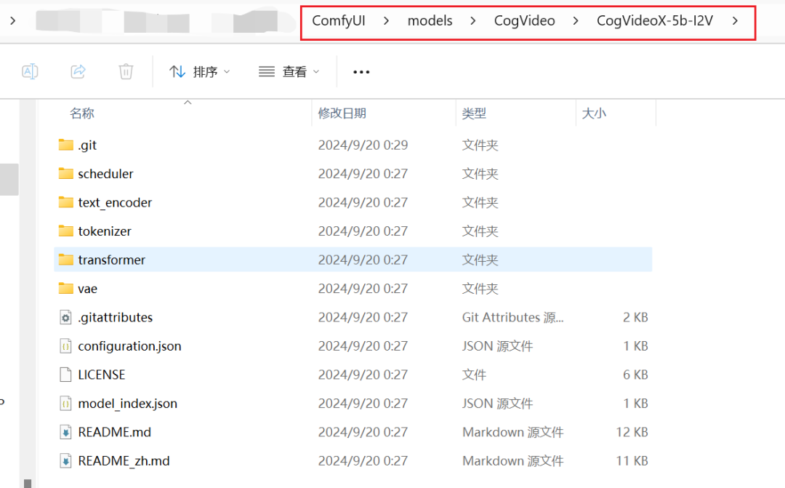Select the 'vae' folder name
The width and height of the screenshot is (785, 488).
88,289
